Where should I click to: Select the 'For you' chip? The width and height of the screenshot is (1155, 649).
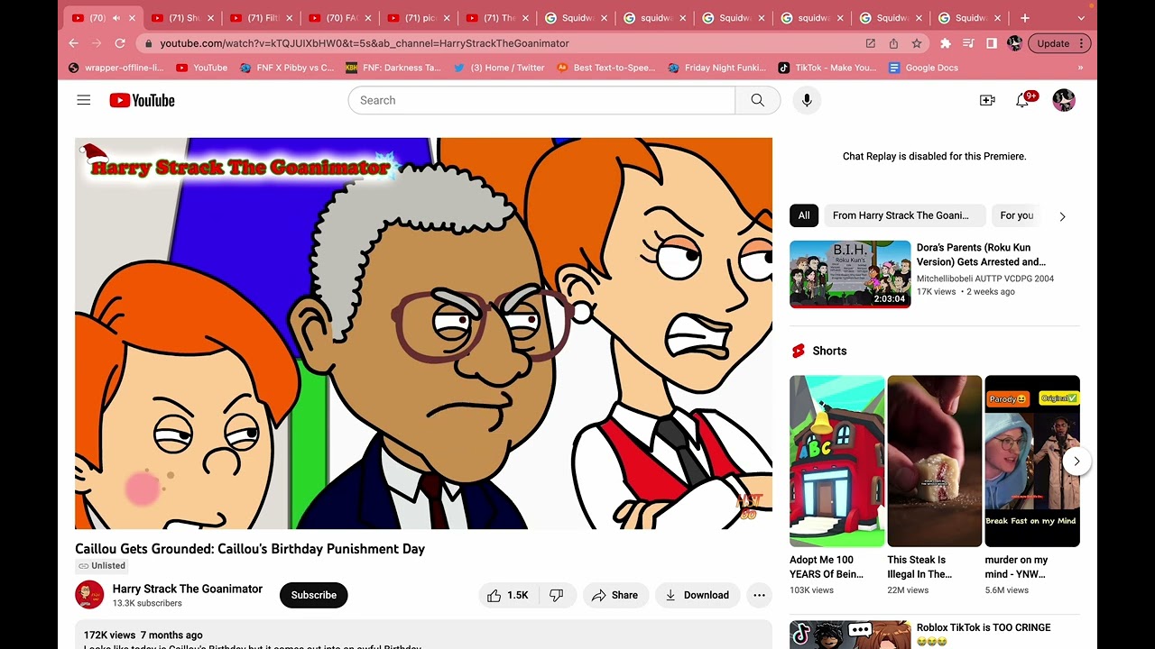pyautogui.click(x=1017, y=215)
